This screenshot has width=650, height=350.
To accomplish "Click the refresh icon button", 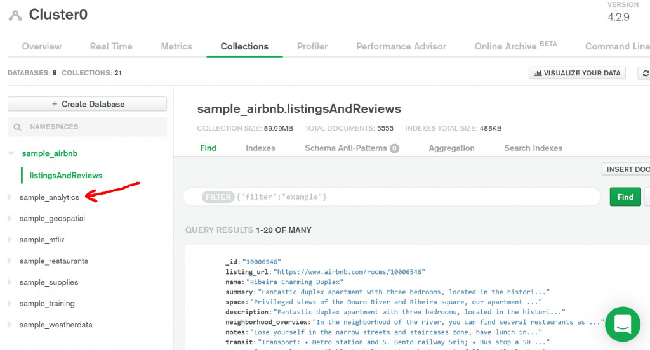I will click(644, 73).
